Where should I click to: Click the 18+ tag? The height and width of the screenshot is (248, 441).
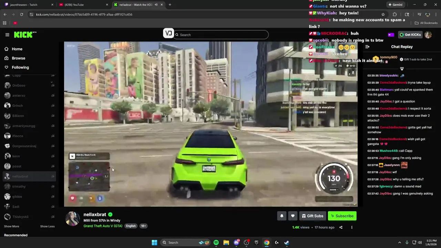[143, 226]
